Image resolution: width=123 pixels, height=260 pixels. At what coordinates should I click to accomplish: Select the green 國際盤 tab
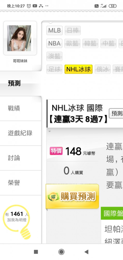(x=112, y=213)
